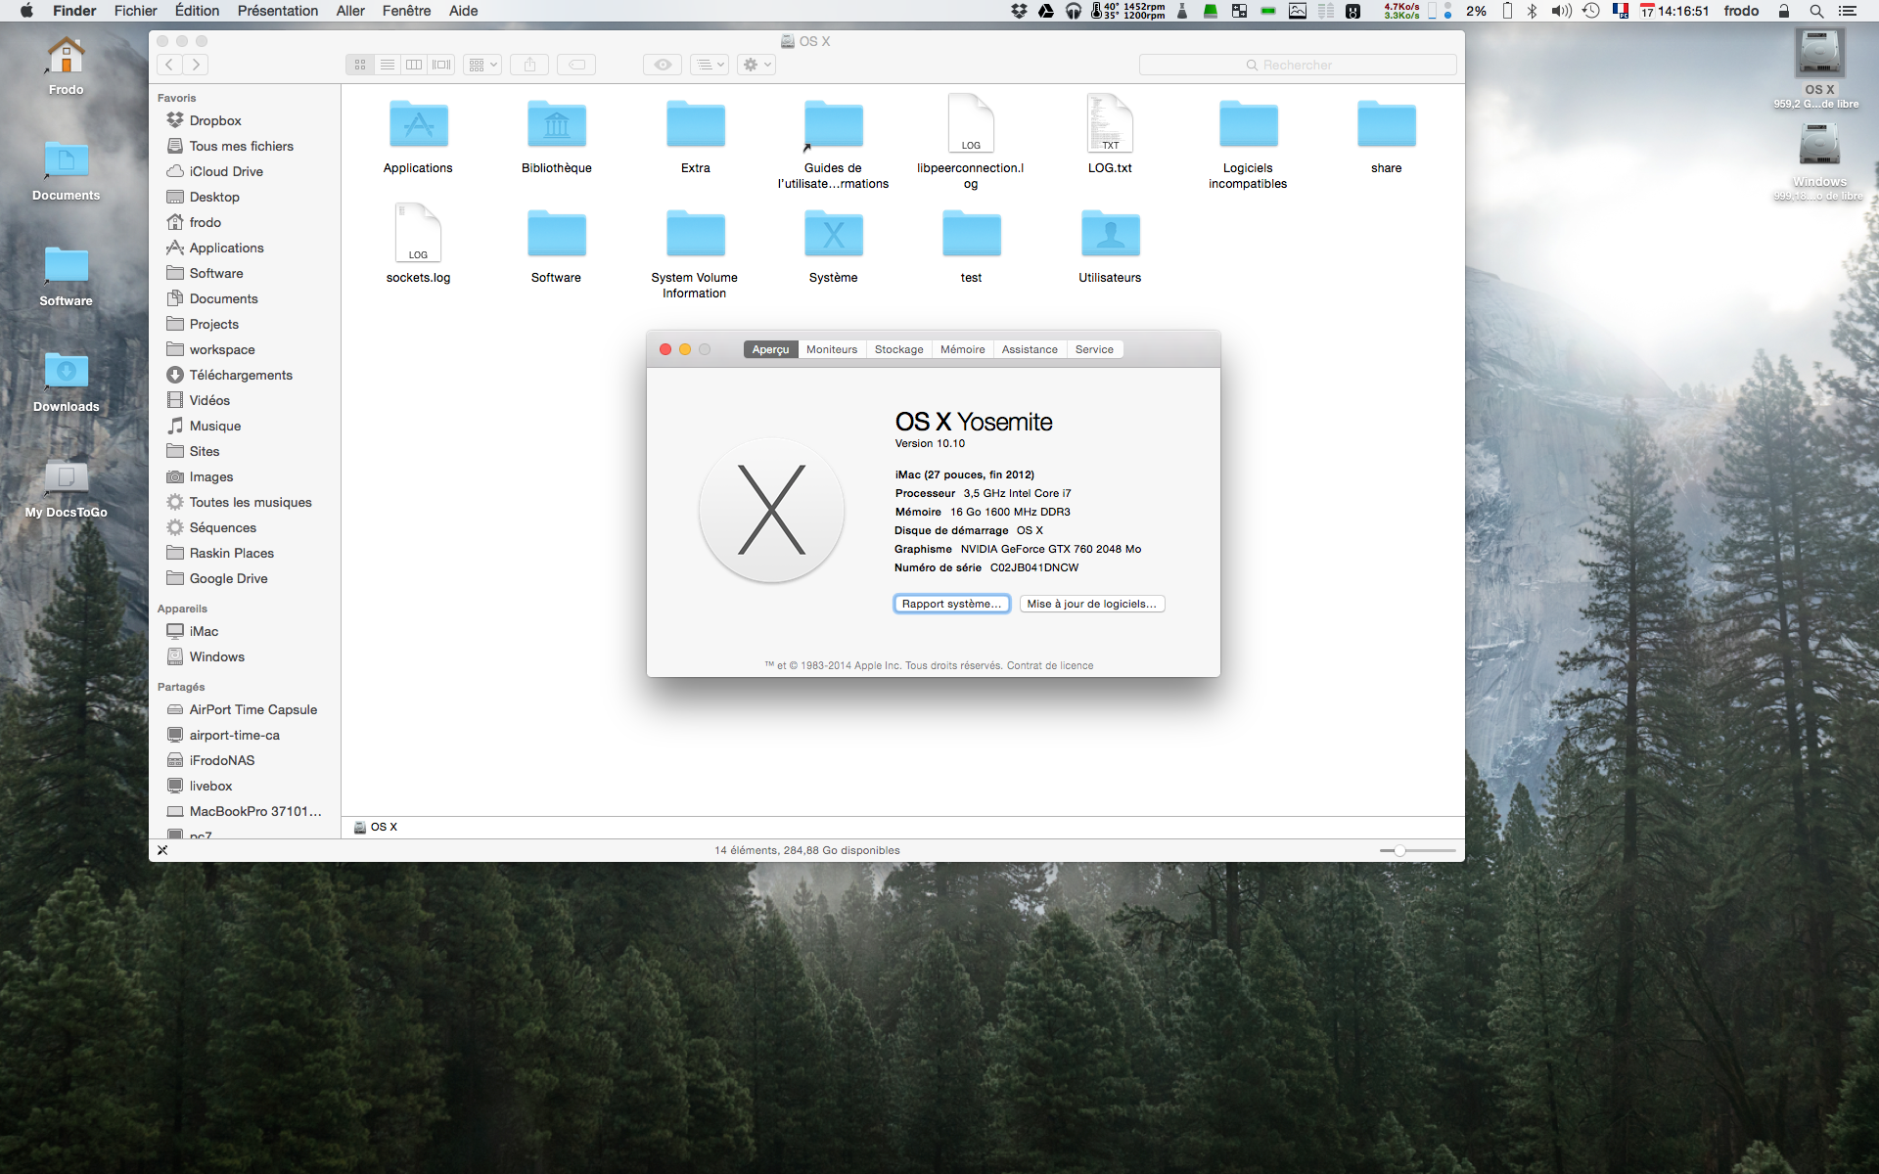This screenshot has height=1174, width=1879.
Task: Switch Finder to Cover Flow view
Action: click(x=441, y=65)
